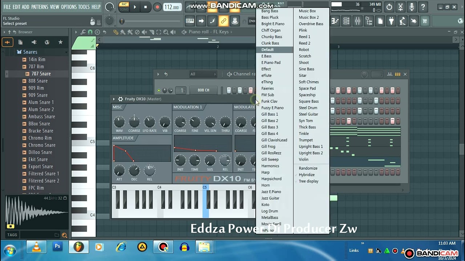Open the TOOLS menu
This screenshot has width=465, height=261.
(84, 7)
